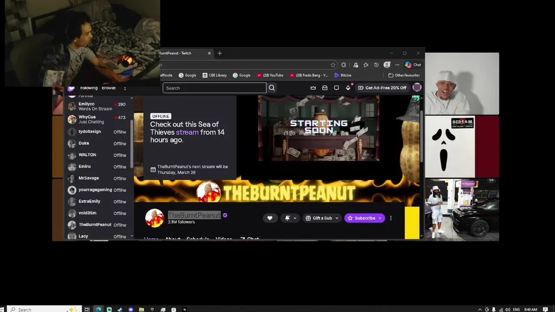
Task: Click Get Ad-Free 20% Off button
Action: tap(382, 88)
